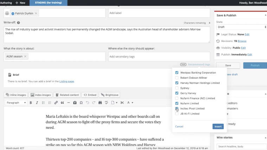
Task: Click the Embed button
Action: coord(90,95)
